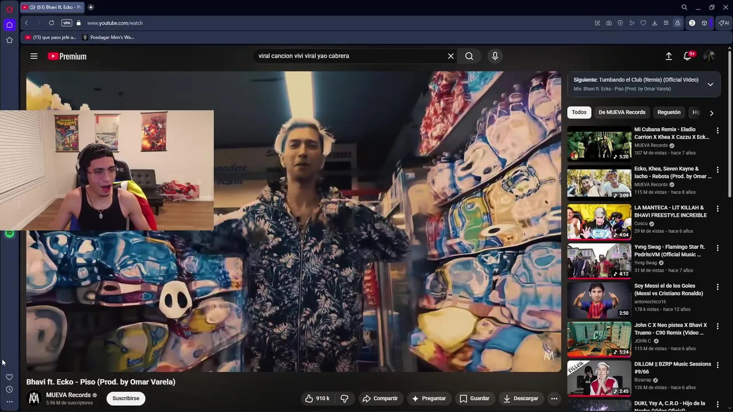733x412 pixels.
Task: Open options for LA MANTECA video
Action: tap(718, 209)
